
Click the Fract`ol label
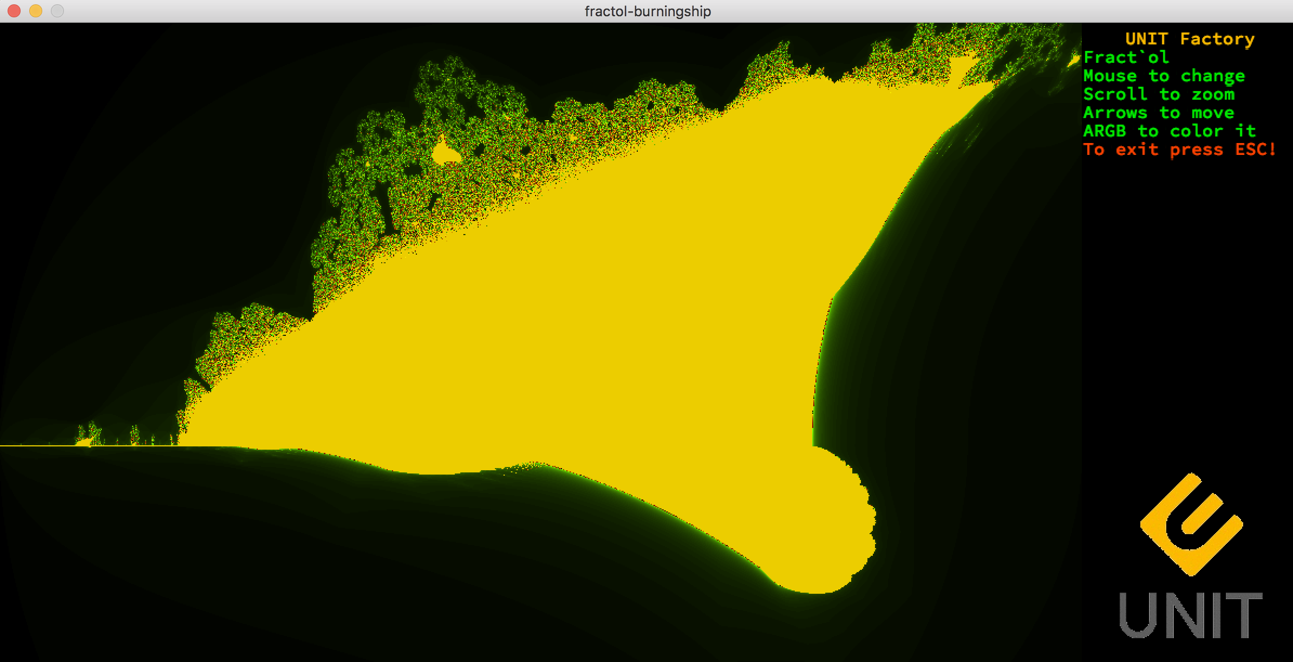point(1126,57)
